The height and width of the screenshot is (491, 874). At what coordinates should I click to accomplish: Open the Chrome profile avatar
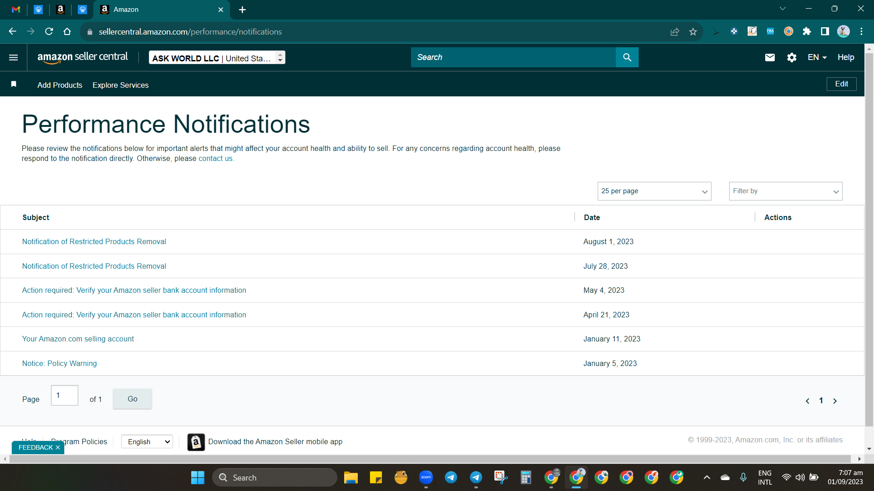point(844,31)
